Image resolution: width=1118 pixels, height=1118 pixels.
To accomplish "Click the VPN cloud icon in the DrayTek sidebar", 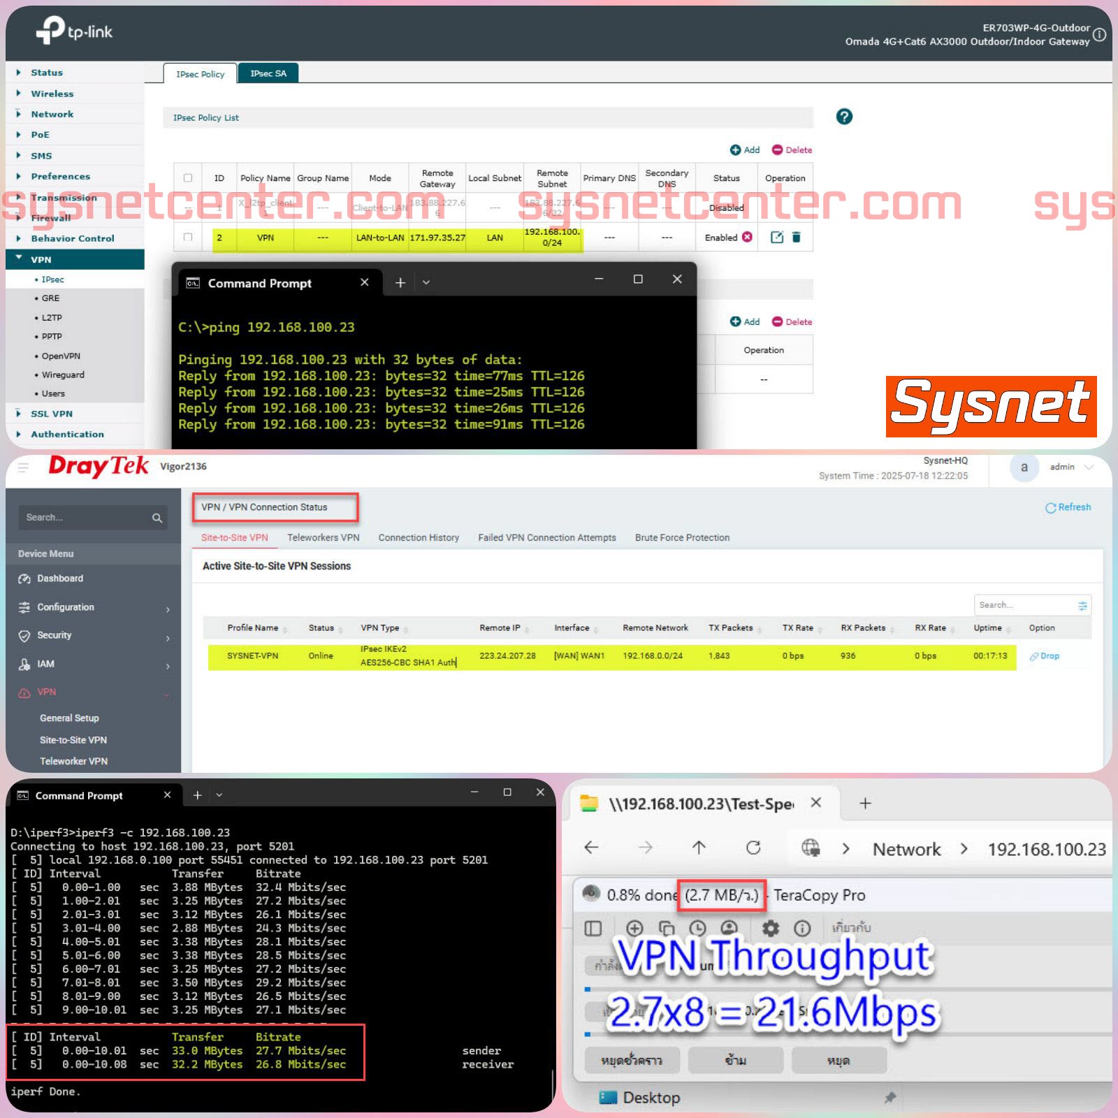I will tap(24, 692).
